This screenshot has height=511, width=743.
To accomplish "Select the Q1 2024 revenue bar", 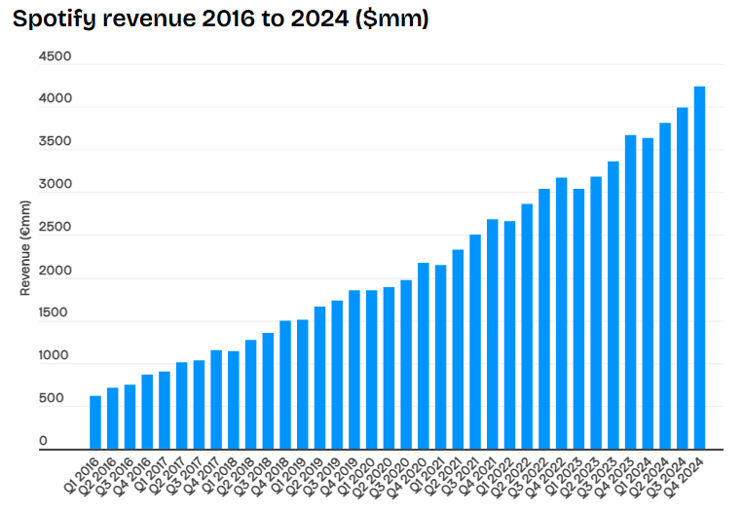I will [648, 294].
